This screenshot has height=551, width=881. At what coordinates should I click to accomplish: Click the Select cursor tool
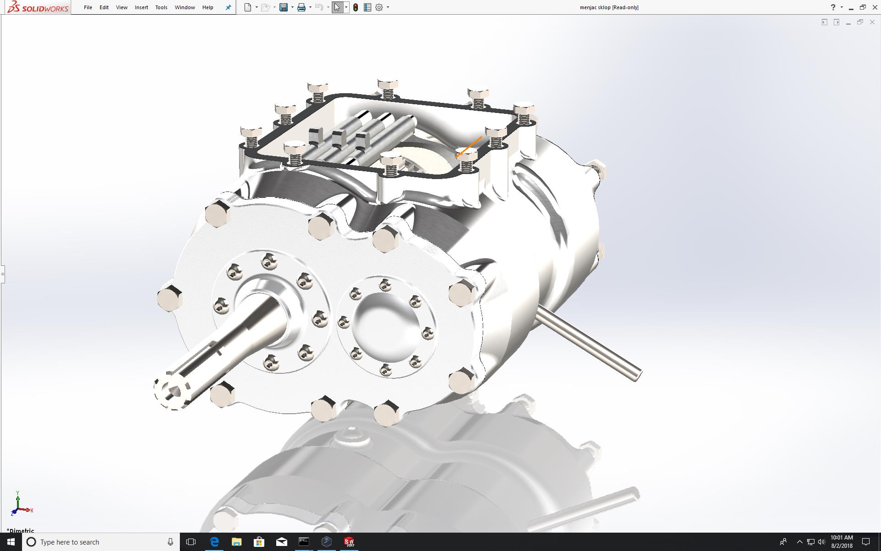(337, 7)
